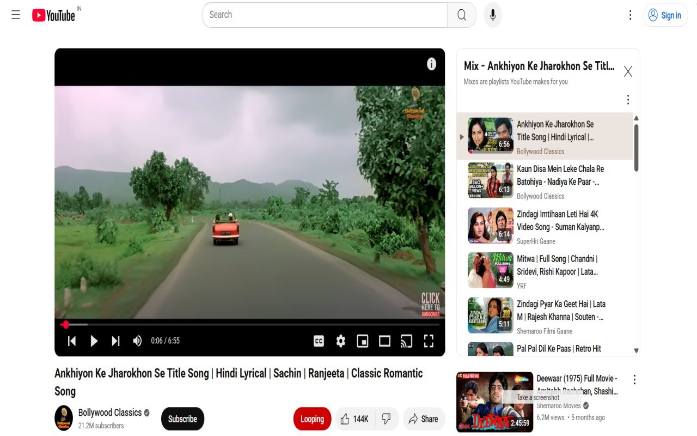Click the video title text
The width and height of the screenshot is (697, 436).
[x=239, y=382]
